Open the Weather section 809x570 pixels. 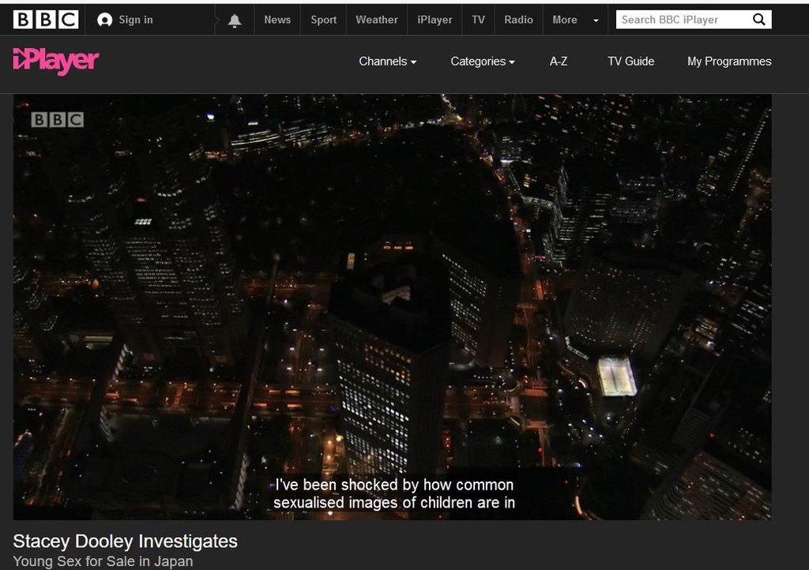[x=376, y=20]
